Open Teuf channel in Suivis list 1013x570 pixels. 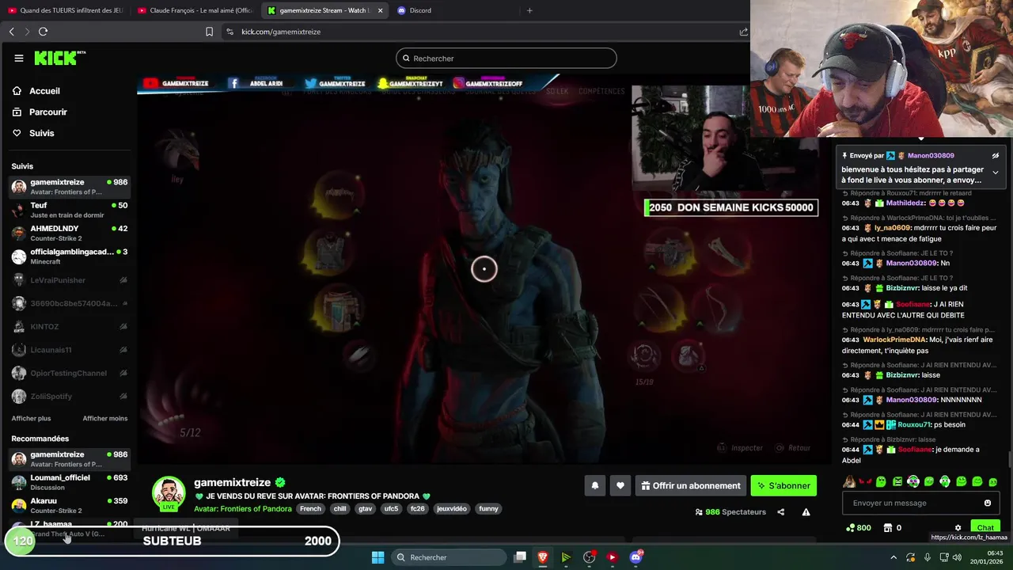69,210
